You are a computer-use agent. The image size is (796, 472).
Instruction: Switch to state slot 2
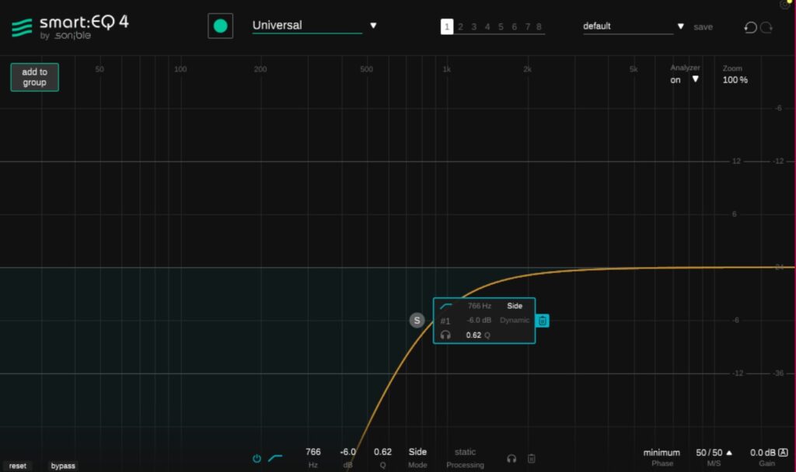pyautogui.click(x=460, y=27)
